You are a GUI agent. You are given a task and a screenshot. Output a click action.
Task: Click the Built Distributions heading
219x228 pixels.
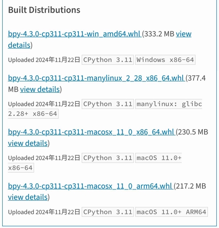(x=44, y=10)
